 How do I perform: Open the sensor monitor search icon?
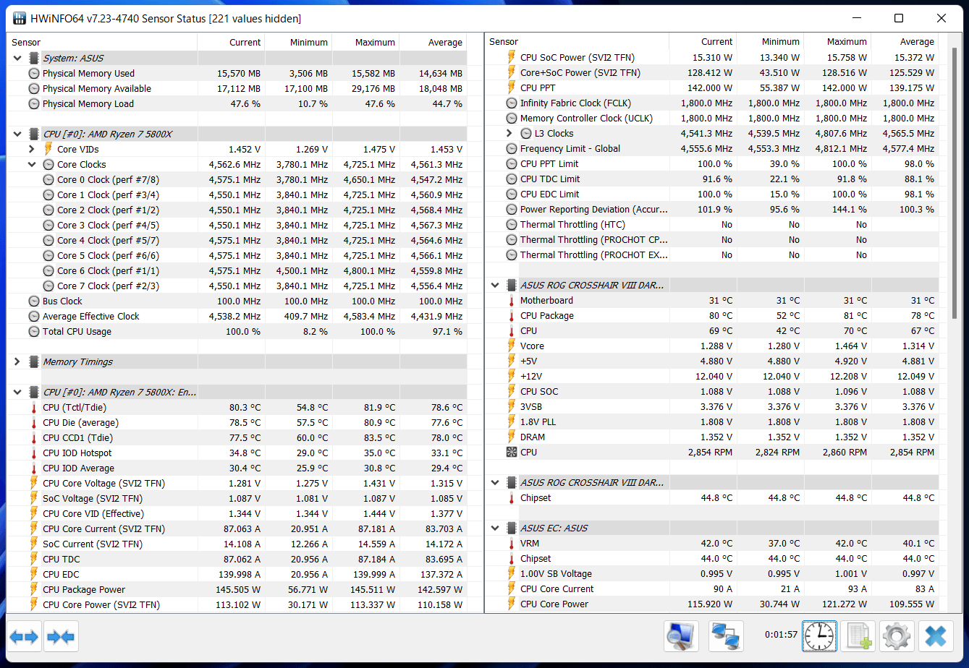click(x=681, y=637)
